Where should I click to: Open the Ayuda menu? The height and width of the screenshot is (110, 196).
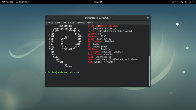pyautogui.click(x=90, y=23)
